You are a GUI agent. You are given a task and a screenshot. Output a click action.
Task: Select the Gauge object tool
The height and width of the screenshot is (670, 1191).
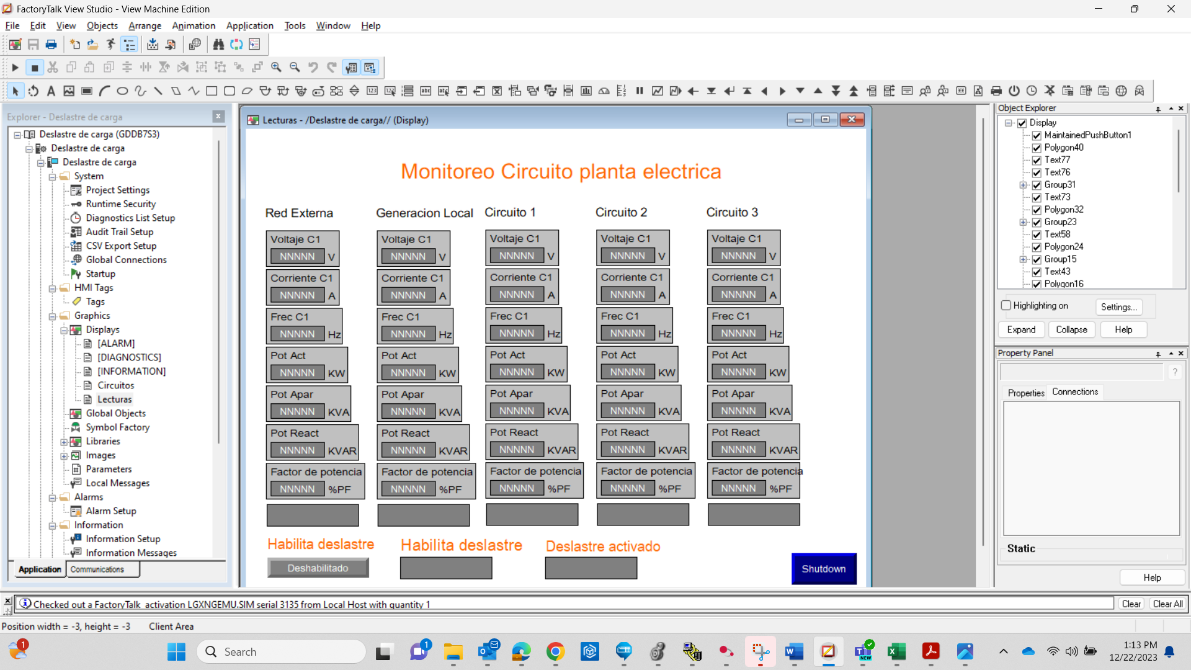[604, 91]
